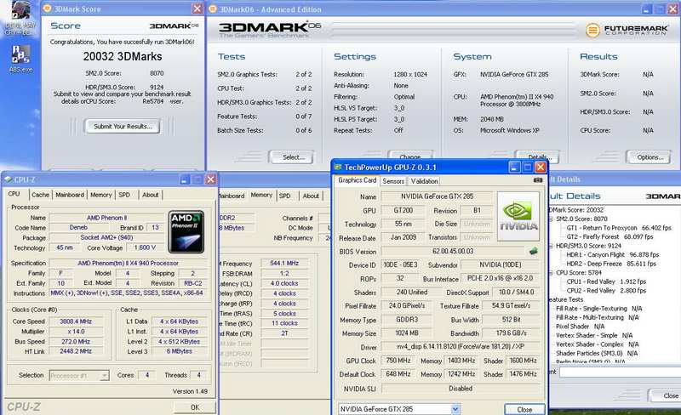The width and height of the screenshot is (681, 415).
Task: Open the Memory tab in front CPU-Z
Action: click(x=100, y=195)
